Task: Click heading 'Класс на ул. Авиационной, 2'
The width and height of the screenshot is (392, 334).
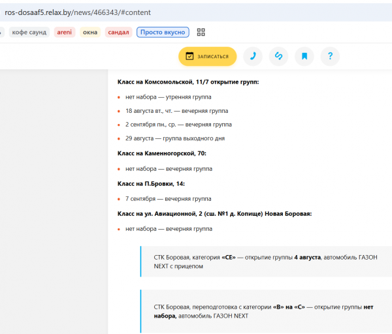Action: pos(215,214)
